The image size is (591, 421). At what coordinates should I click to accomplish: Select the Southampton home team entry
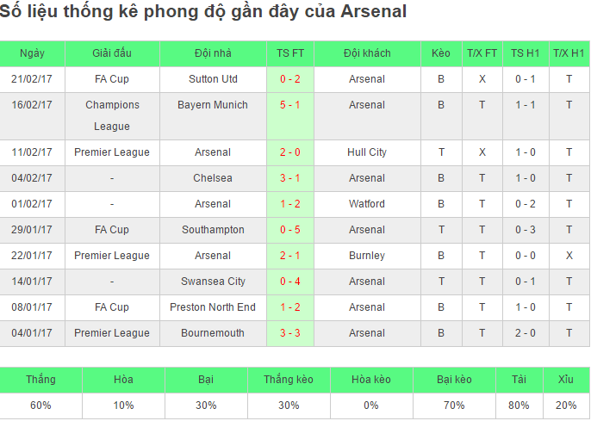pyautogui.click(x=213, y=230)
